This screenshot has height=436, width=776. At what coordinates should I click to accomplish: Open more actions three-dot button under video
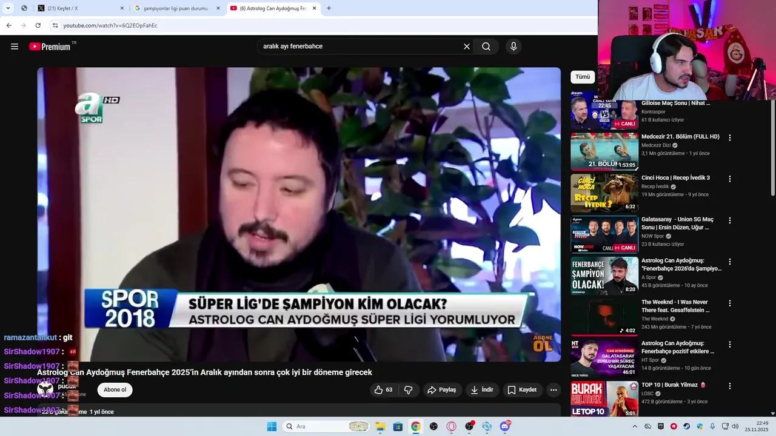[554, 390]
